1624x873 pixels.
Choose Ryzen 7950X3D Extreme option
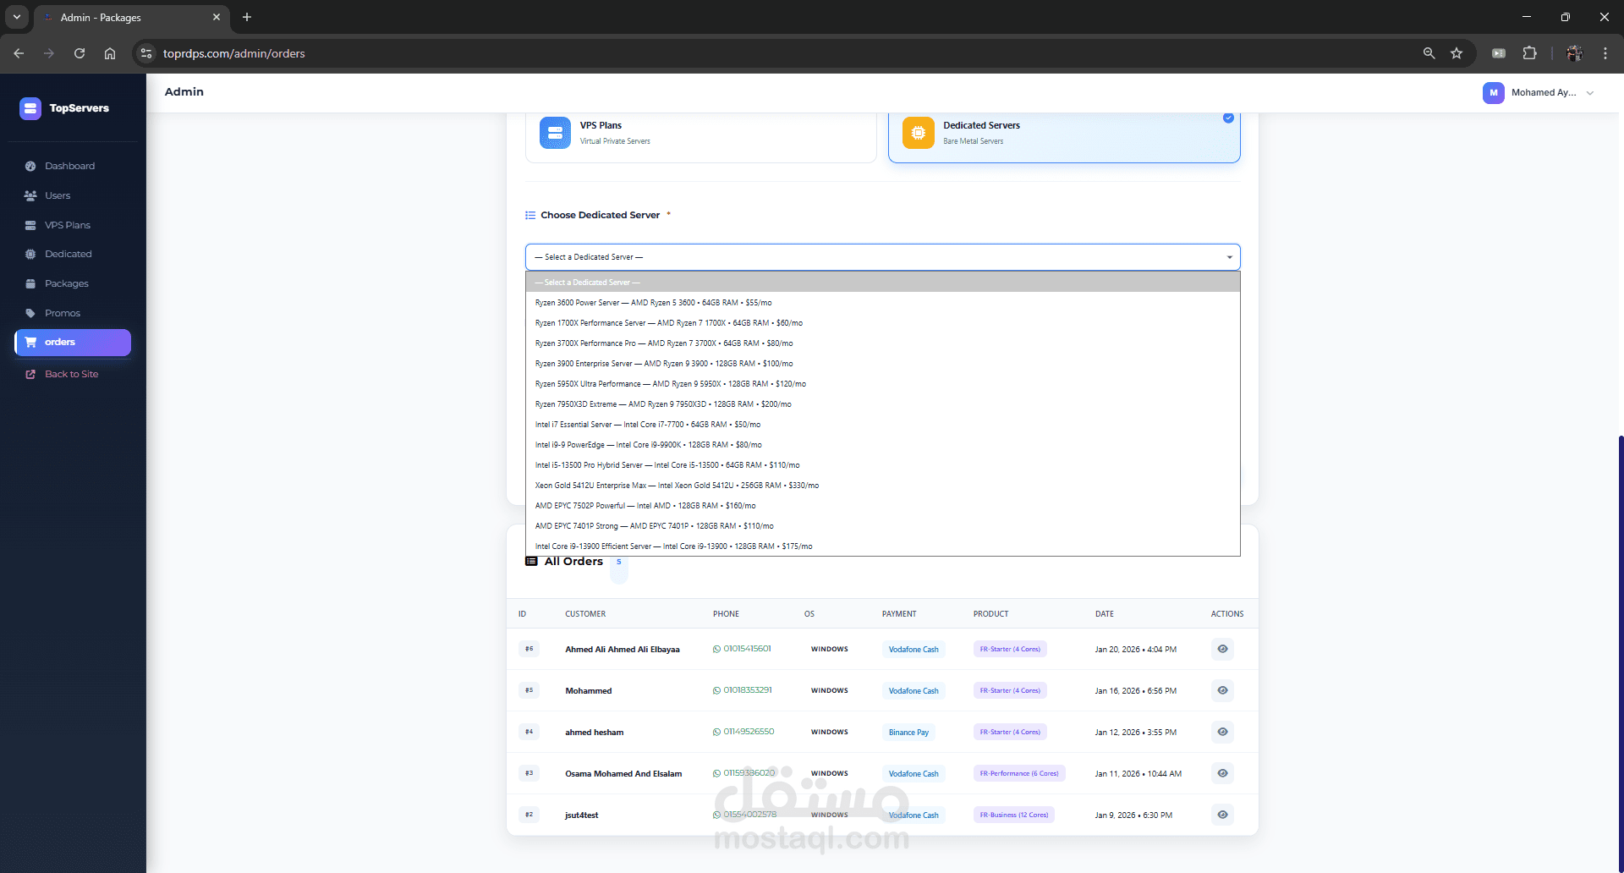click(x=883, y=404)
